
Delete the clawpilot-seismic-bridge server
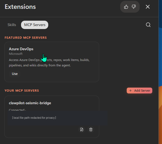[91, 129]
